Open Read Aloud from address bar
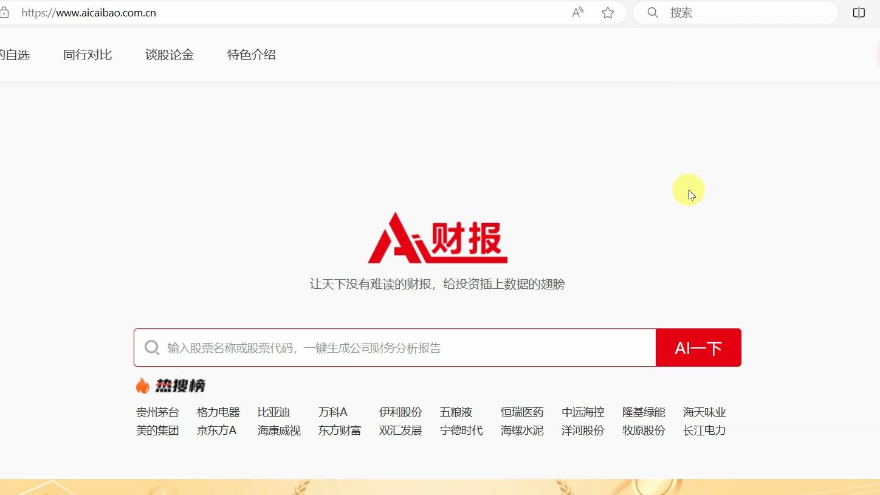 tap(578, 13)
